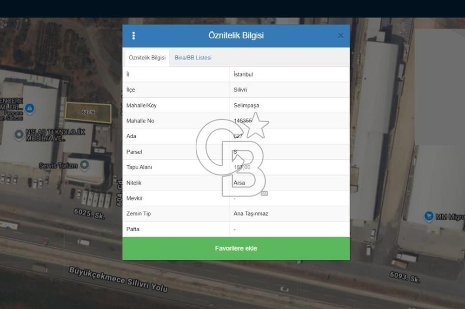Screen dimensions: 465x309
Task: Click the Ana Taşınmaz value
Action: tap(251, 214)
